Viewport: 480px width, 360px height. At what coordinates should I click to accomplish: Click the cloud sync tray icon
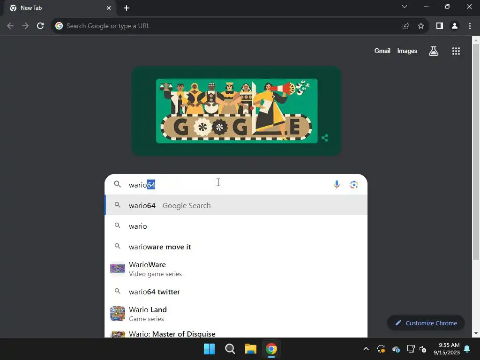click(396, 349)
